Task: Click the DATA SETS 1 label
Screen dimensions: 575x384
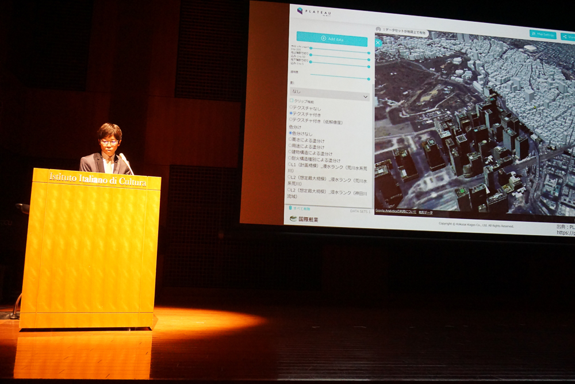Action: (360, 211)
